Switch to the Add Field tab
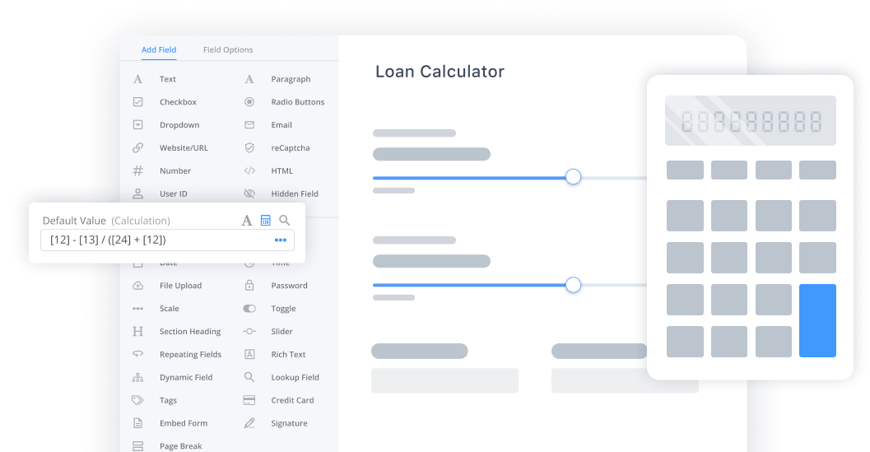 point(159,49)
